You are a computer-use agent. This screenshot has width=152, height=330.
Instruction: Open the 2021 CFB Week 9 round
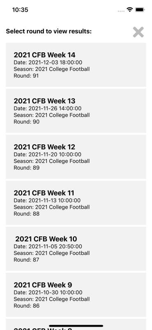coord(76,295)
